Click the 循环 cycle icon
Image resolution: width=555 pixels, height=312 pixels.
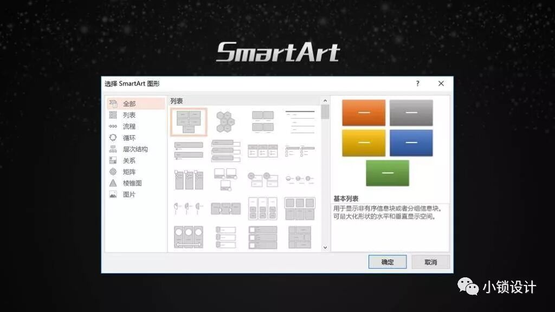tap(113, 138)
